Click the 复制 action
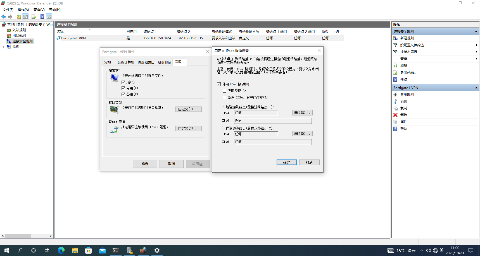Viewport: 480px width, 256px height. (x=403, y=108)
